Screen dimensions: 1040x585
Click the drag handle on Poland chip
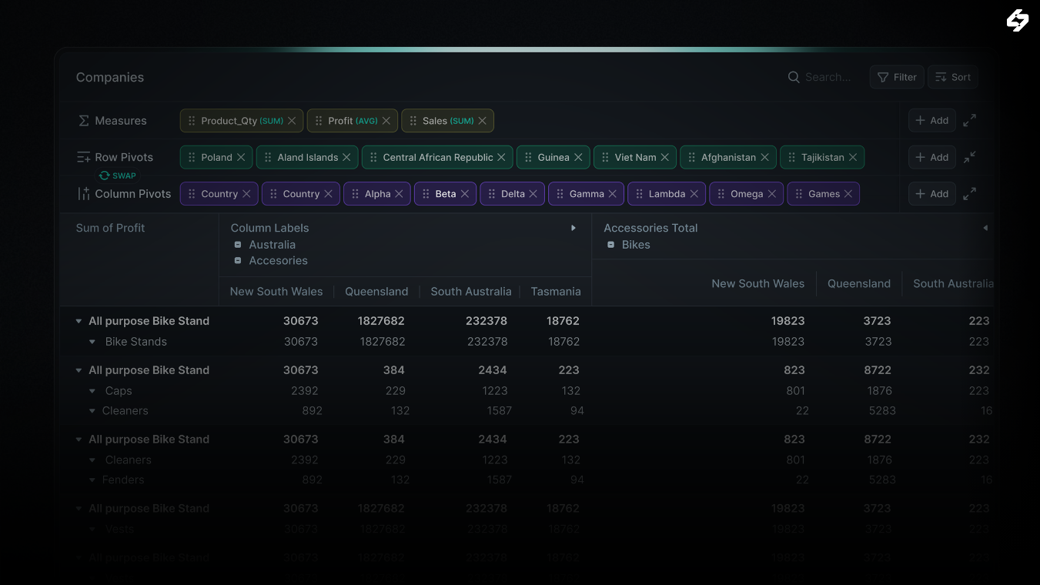coord(192,157)
